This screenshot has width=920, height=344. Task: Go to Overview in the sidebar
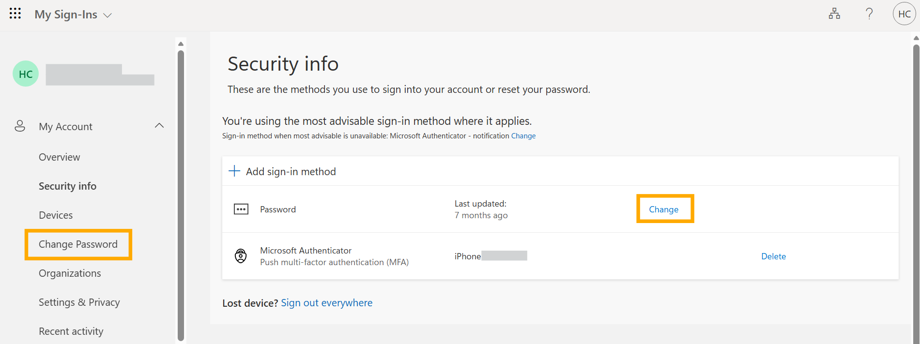(60, 157)
